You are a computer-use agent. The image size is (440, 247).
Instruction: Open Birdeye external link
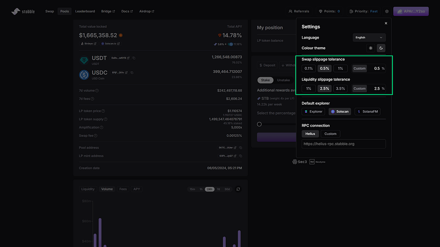(x=89, y=44)
